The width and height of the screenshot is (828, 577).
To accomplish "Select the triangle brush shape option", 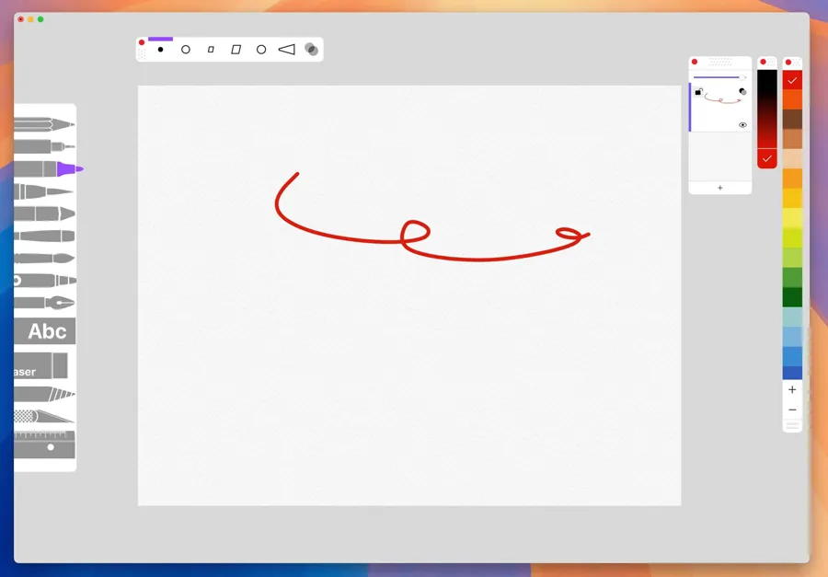I will 286,50.
